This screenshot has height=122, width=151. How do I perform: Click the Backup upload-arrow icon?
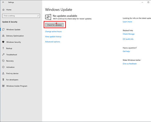[3, 48]
